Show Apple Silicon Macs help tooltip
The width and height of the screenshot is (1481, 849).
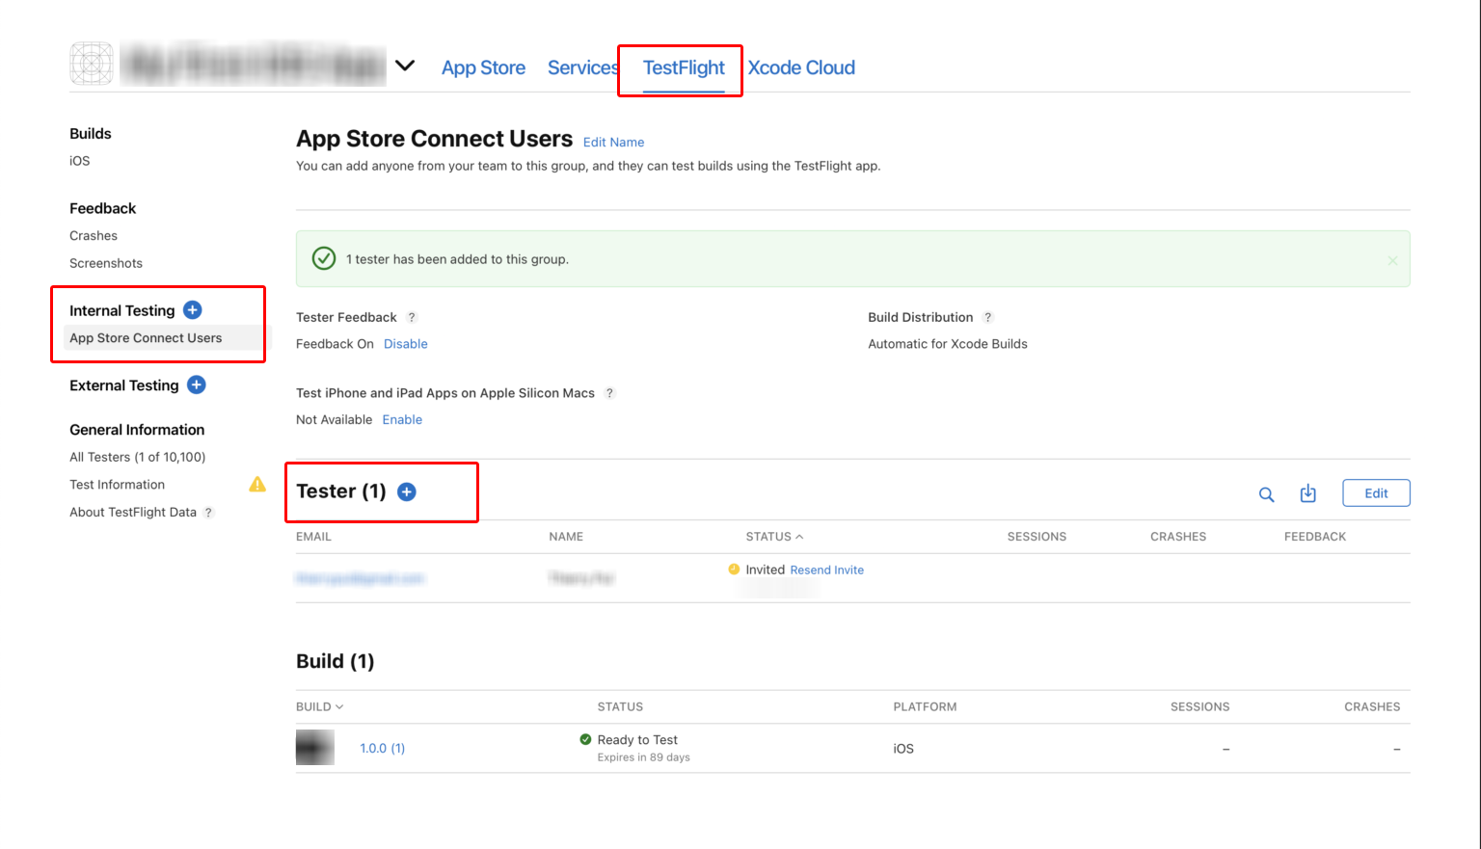(609, 393)
